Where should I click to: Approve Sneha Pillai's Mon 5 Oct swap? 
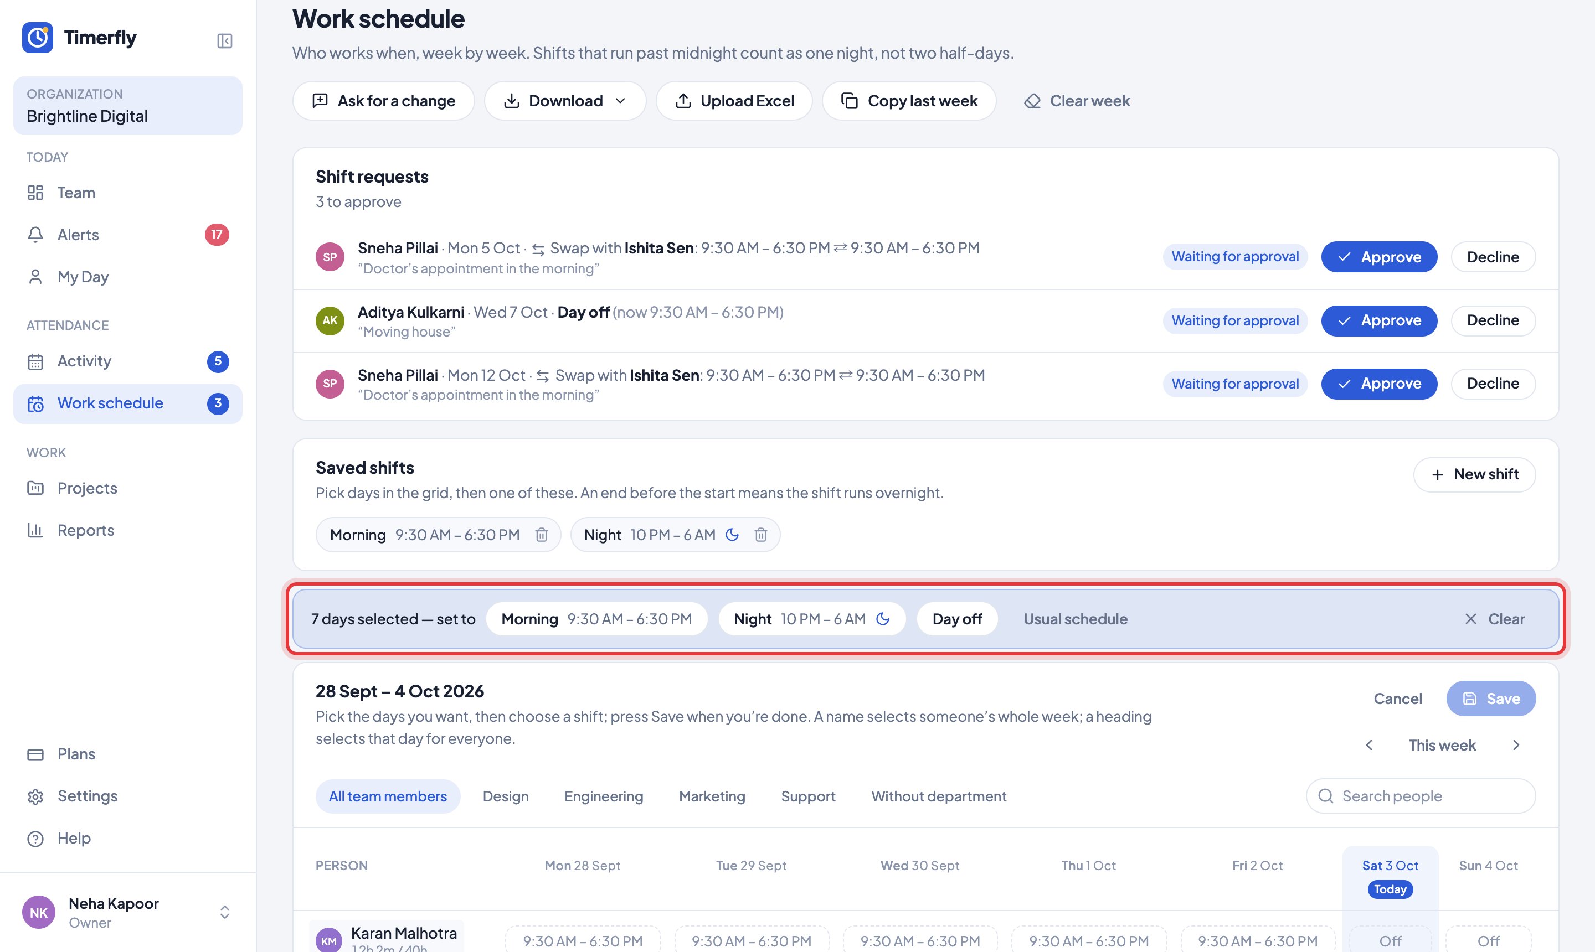tap(1378, 257)
